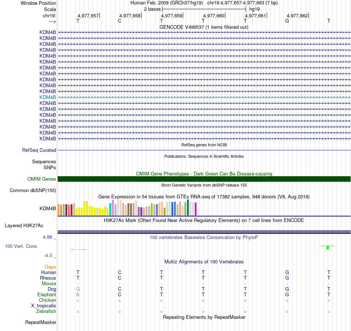Viewport: 351px width, 331px height.
Task: Click the green PhyloP conservation bar
Action: click(x=328, y=247)
